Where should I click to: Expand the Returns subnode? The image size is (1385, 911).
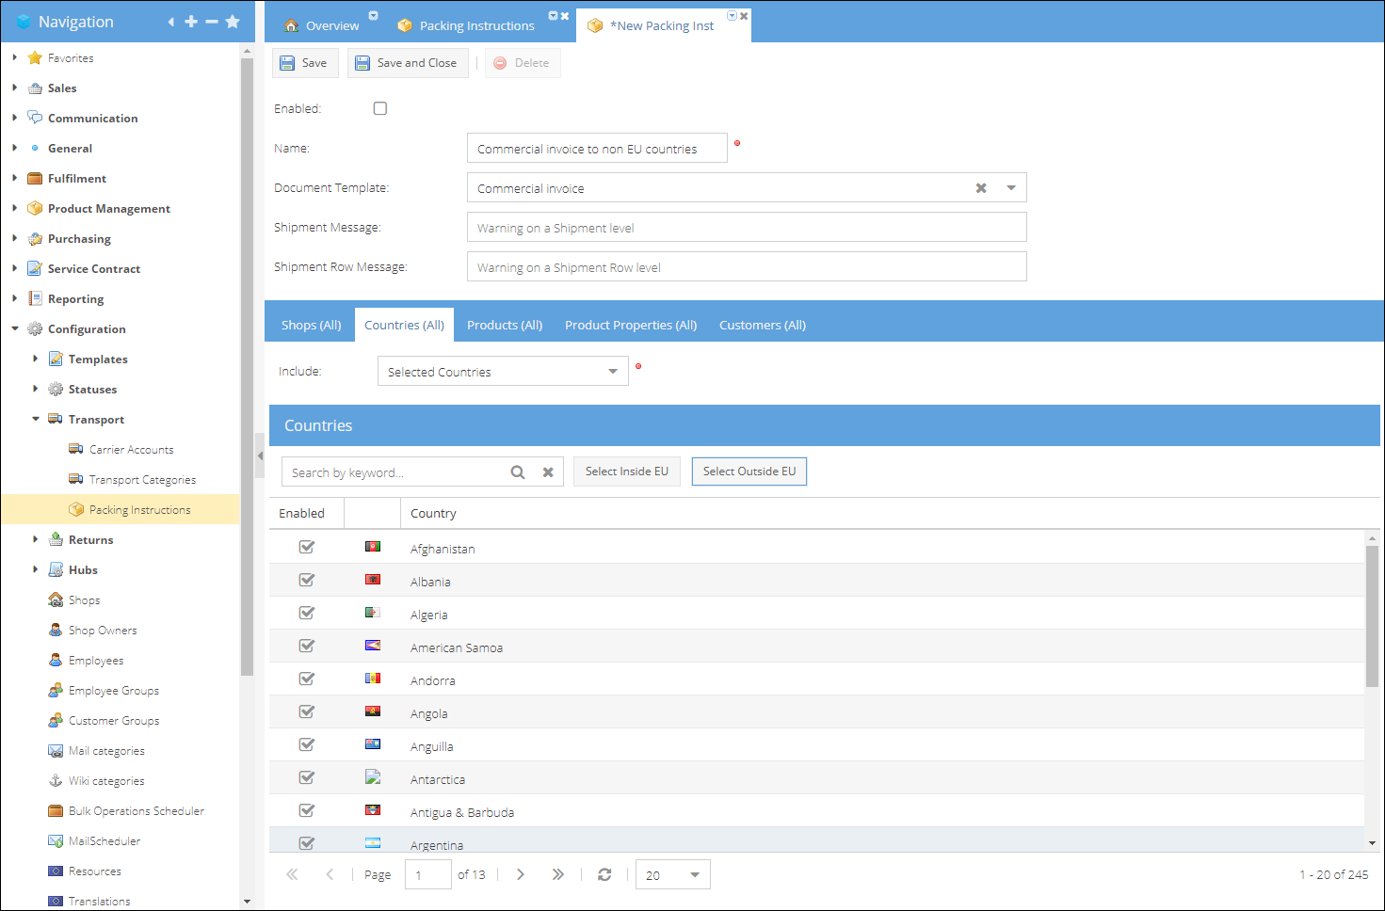35,539
